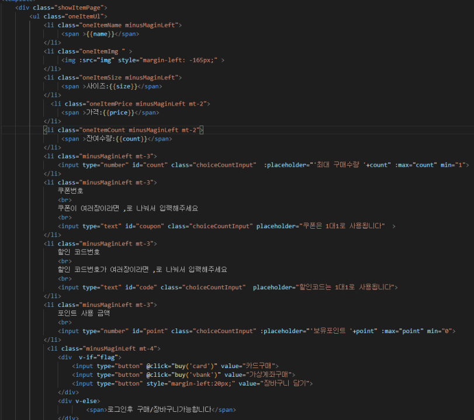
Task: Click the value="가상계좌구매" attribute
Action: [x=258, y=374]
